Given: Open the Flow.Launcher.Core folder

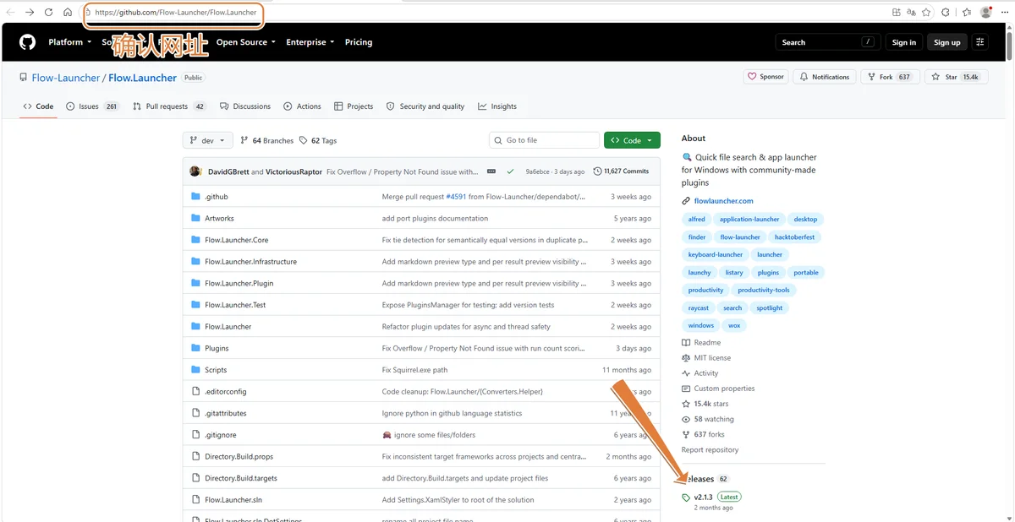Looking at the screenshot, I should point(236,240).
